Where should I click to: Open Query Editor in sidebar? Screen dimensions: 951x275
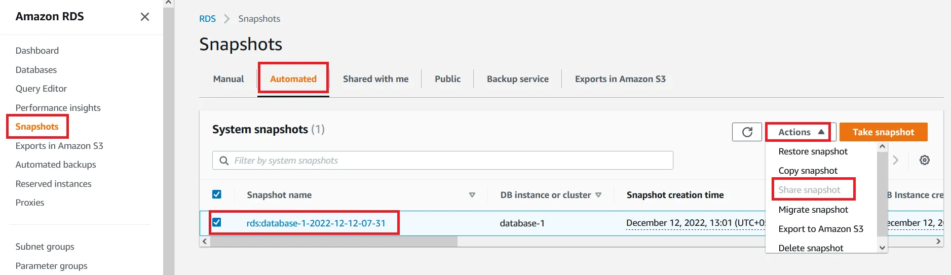[x=41, y=89]
